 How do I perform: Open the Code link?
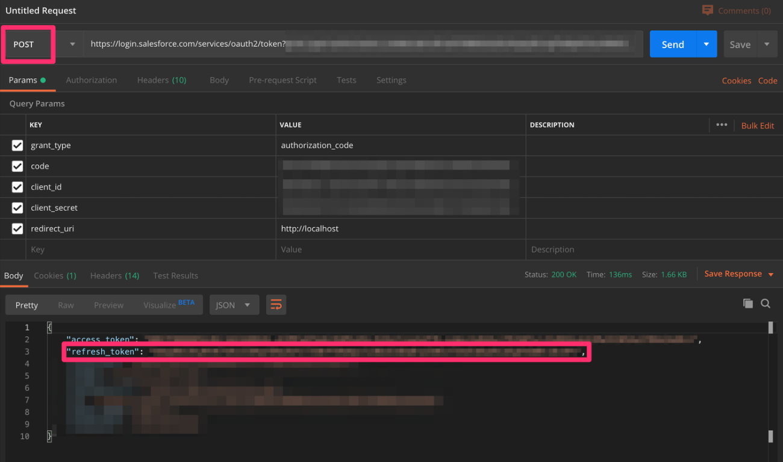point(767,81)
